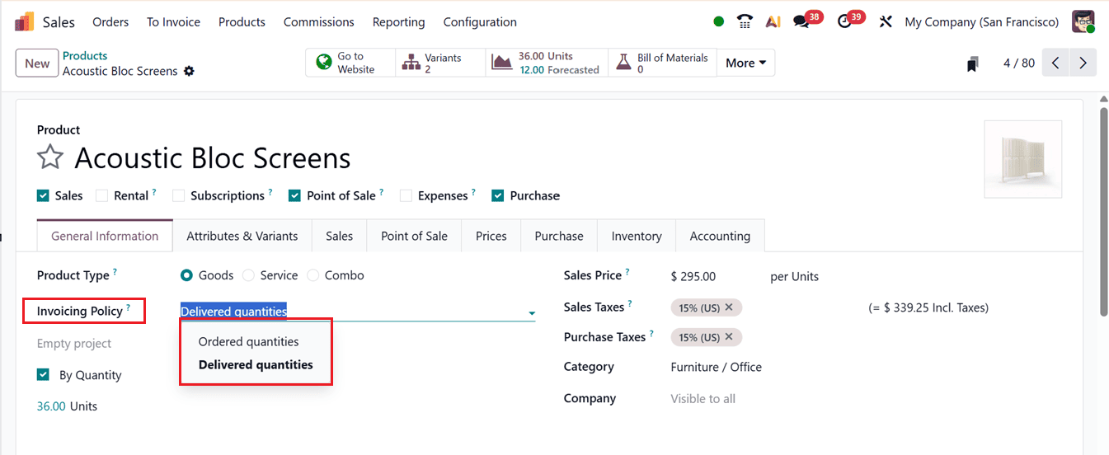Open the Orders menu
Screen dimensions: 1109x455
(x=110, y=22)
